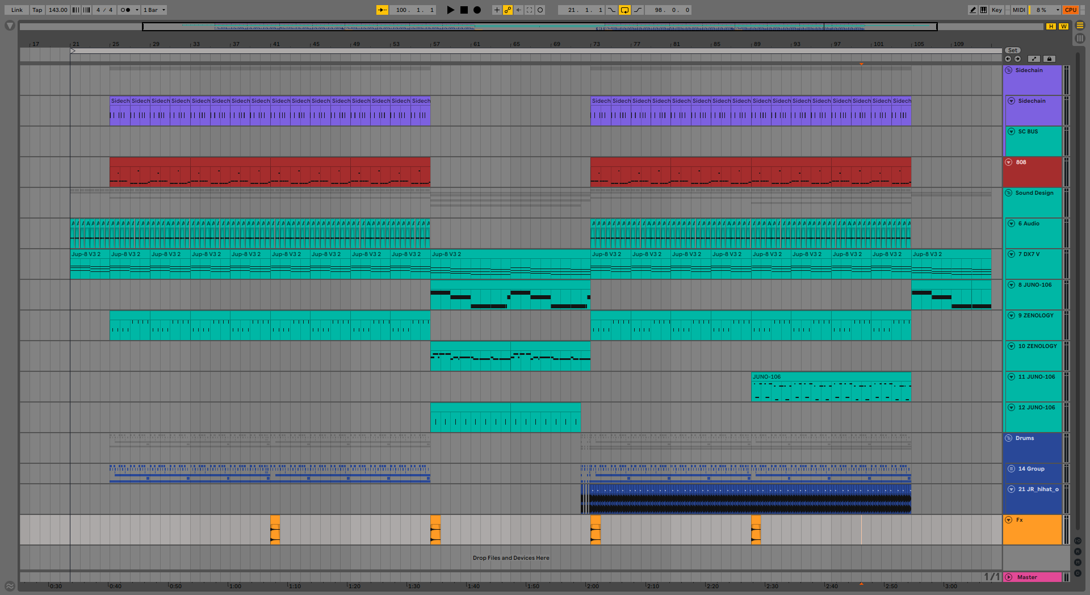Switch on MIDI Map Mode
The image size is (1090, 595).
tap(1019, 10)
